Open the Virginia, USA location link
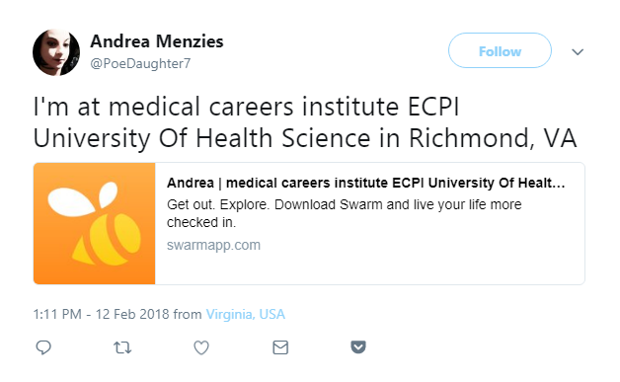Viewport: 620px width, 382px height. point(246,314)
